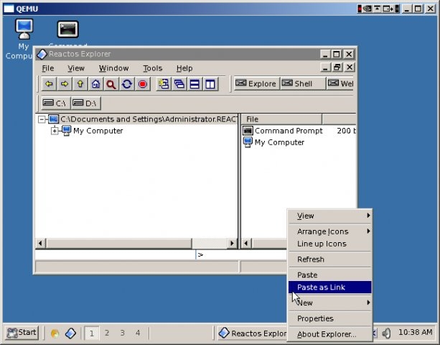The height and width of the screenshot is (345, 440).
Task: Expand the My Computer tree node
Action: click(55, 131)
